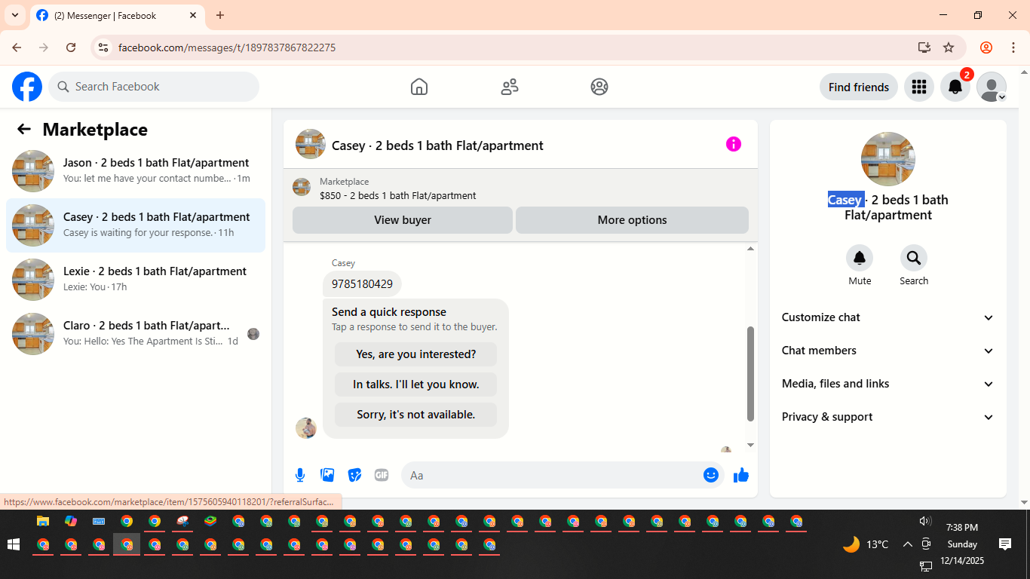Open File Explorer from taskbar
Screen dimensions: 1030x579
point(43,521)
